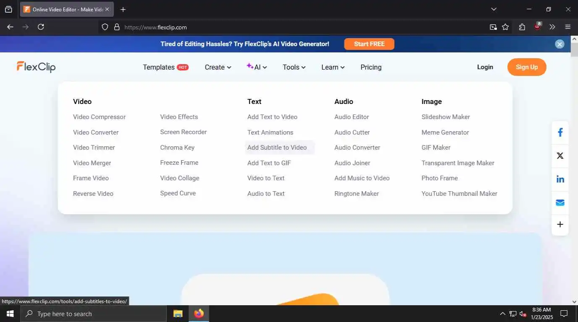Click Firefox taskbar icon
Image resolution: width=578 pixels, height=322 pixels.
pyautogui.click(x=199, y=314)
